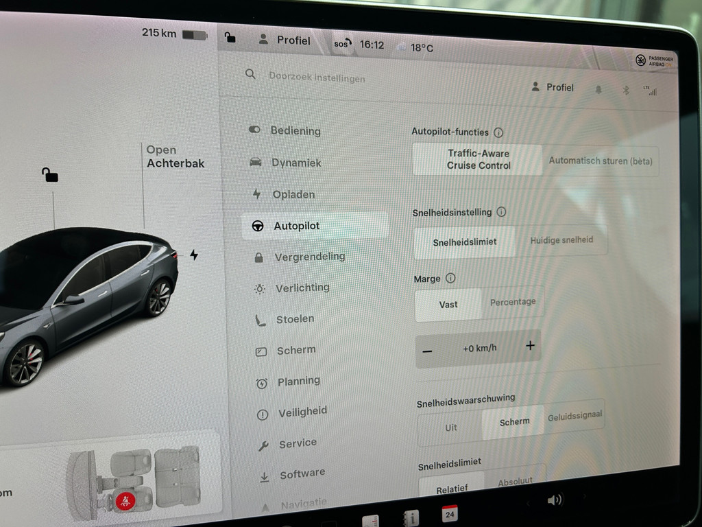The image size is (702, 527).
Task: Turn Snelheidswaarschuwing Uit
Action: click(450, 427)
